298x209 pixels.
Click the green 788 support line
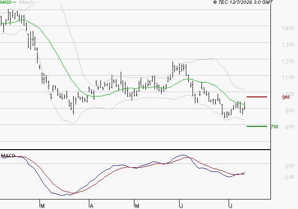click(x=257, y=126)
